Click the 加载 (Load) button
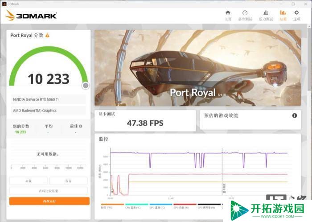The image size is (312, 222). tap(29, 181)
